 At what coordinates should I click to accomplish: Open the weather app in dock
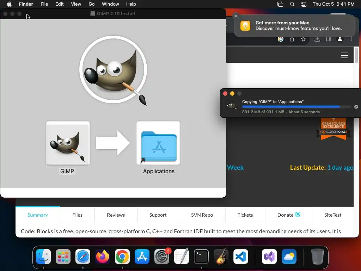pos(289,257)
